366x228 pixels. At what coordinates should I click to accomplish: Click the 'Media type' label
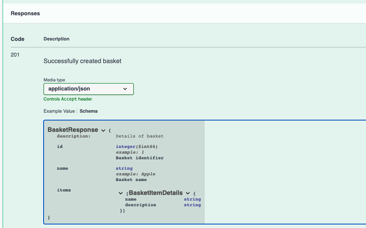click(x=54, y=80)
